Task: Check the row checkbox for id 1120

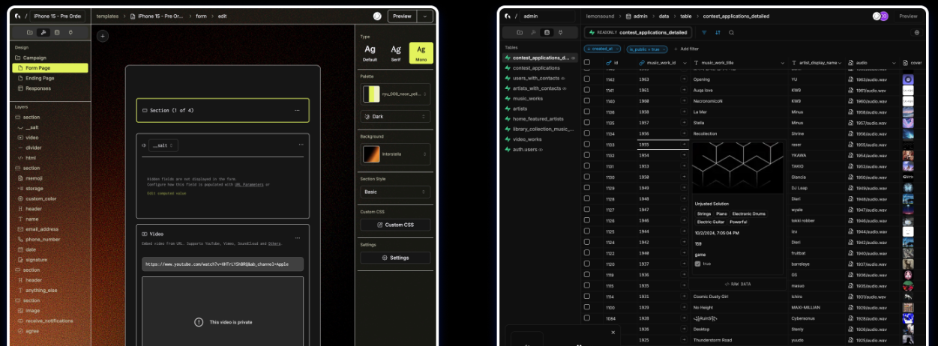Action: pos(587,264)
